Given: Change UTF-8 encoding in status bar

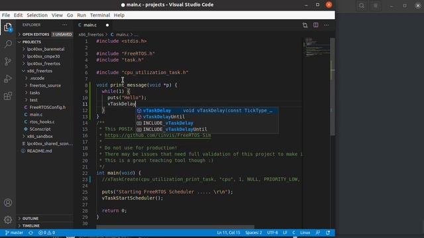Looking at the screenshot, I should pos(272,233).
